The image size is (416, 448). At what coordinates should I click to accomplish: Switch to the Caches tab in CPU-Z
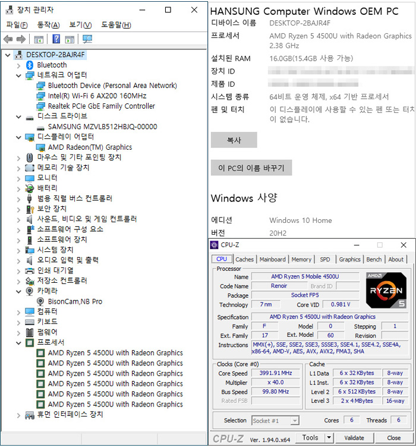point(245,259)
